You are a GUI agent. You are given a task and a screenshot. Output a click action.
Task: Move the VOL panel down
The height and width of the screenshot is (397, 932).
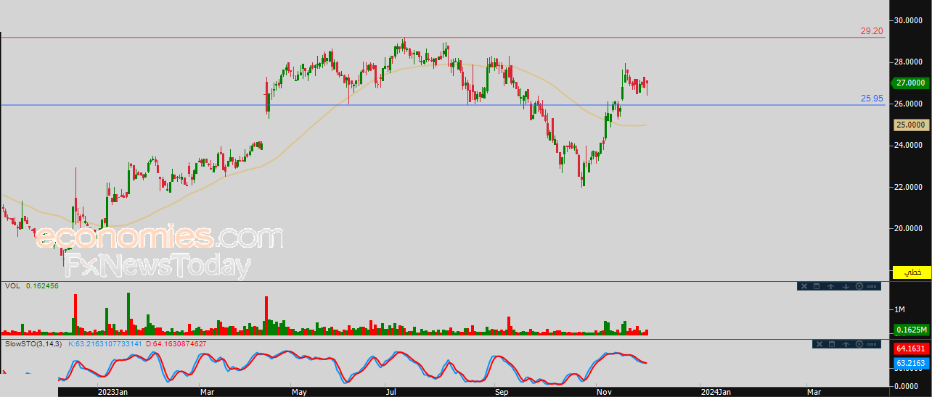pyautogui.click(x=846, y=286)
